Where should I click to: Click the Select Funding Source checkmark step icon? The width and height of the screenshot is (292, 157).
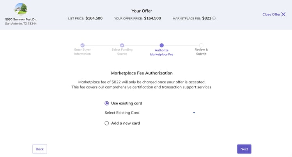pyautogui.click(x=122, y=45)
